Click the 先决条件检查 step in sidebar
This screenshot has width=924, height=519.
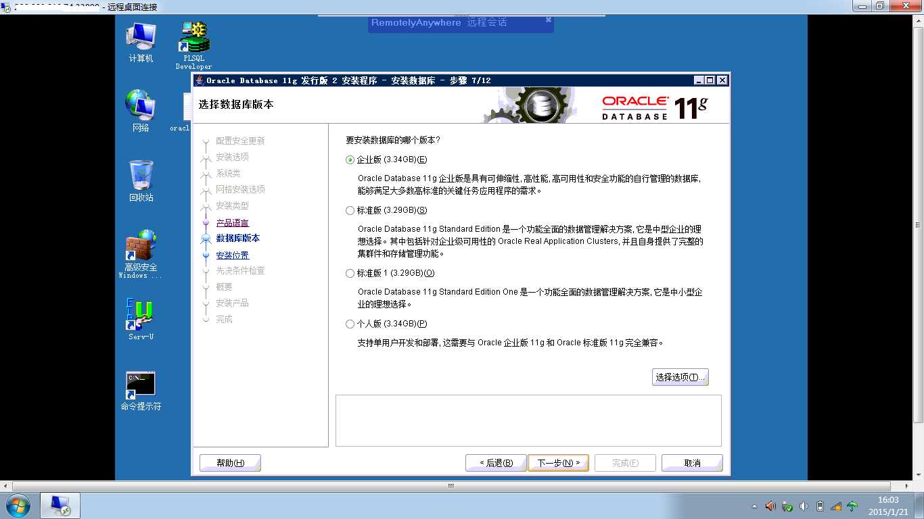pos(240,270)
